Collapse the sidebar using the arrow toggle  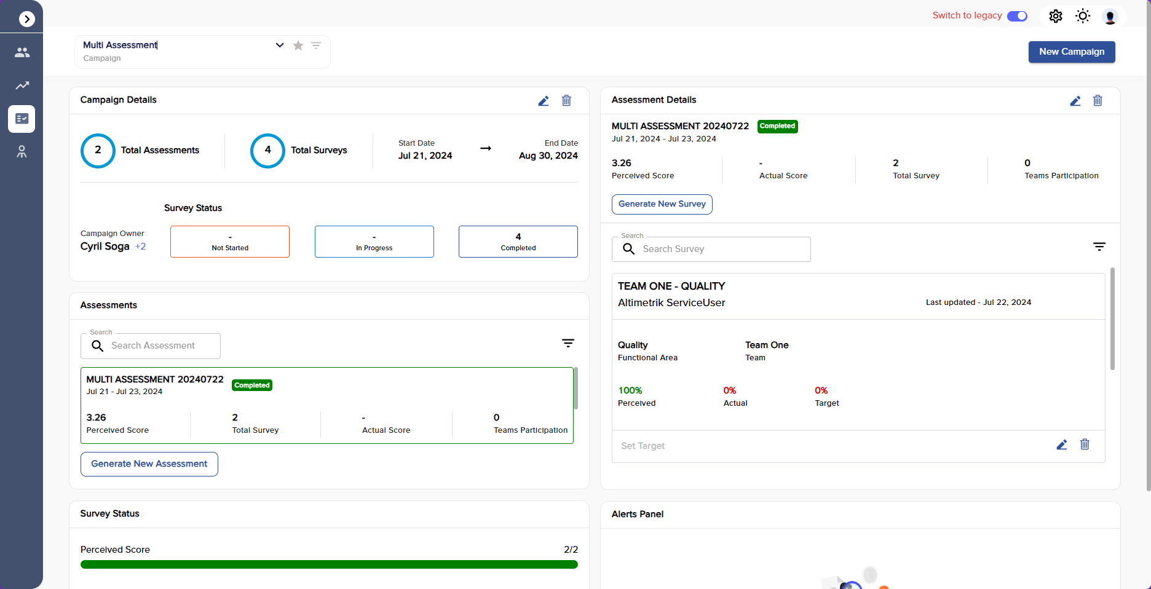(26, 19)
